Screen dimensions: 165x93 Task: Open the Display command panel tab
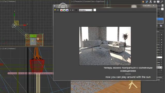pyautogui.click(x=158, y=2)
